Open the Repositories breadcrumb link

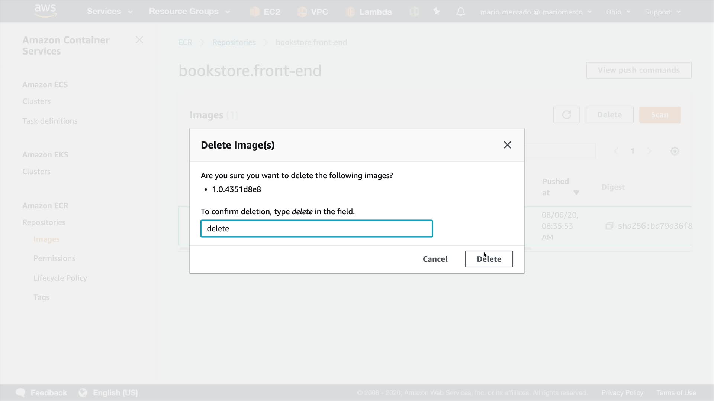coord(234,42)
